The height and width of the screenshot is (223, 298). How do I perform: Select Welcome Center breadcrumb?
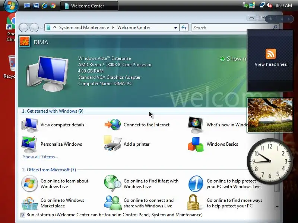click(x=134, y=28)
